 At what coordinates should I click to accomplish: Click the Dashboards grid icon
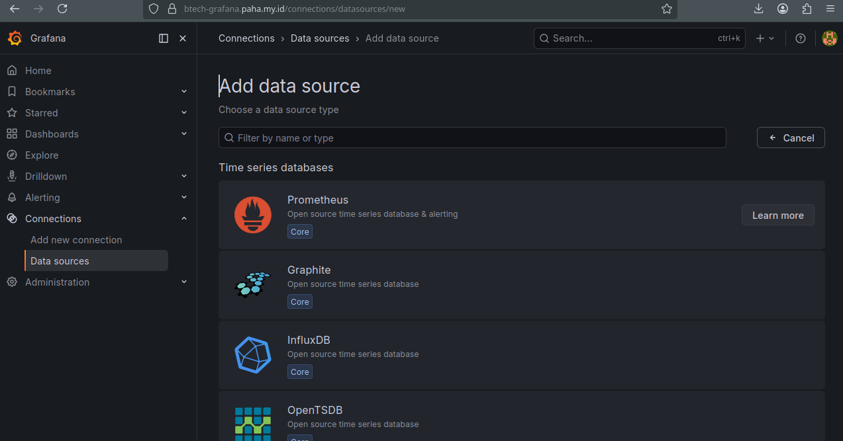coord(12,134)
